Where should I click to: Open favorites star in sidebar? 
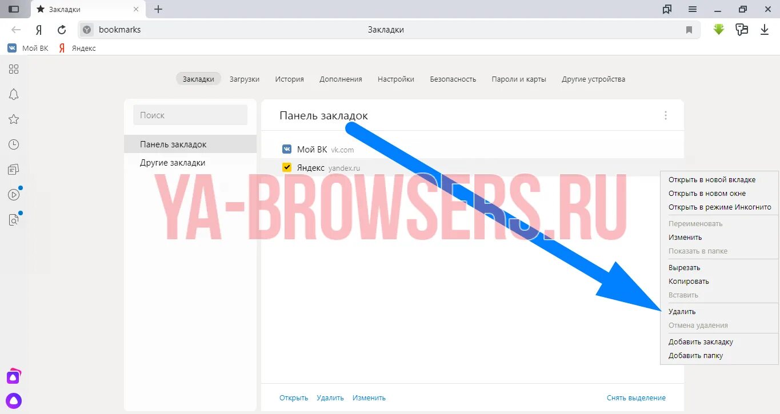[14, 119]
